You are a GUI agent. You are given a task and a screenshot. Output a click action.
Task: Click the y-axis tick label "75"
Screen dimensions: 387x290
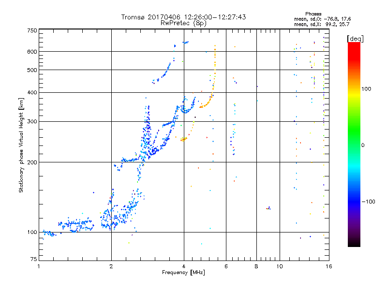tap(33, 260)
